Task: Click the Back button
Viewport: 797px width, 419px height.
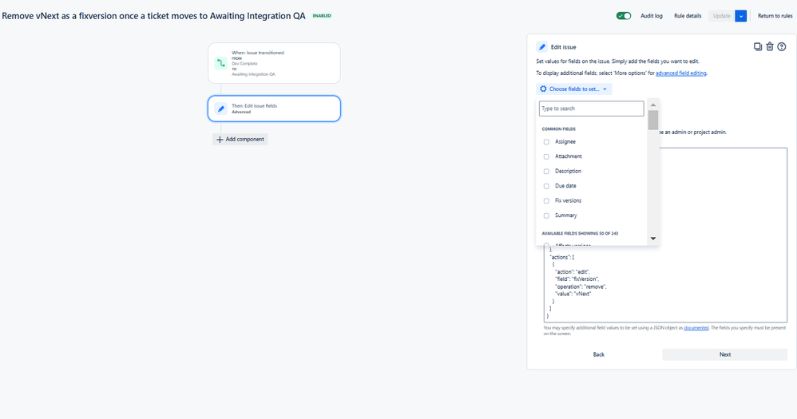Action: pyautogui.click(x=599, y=354)
